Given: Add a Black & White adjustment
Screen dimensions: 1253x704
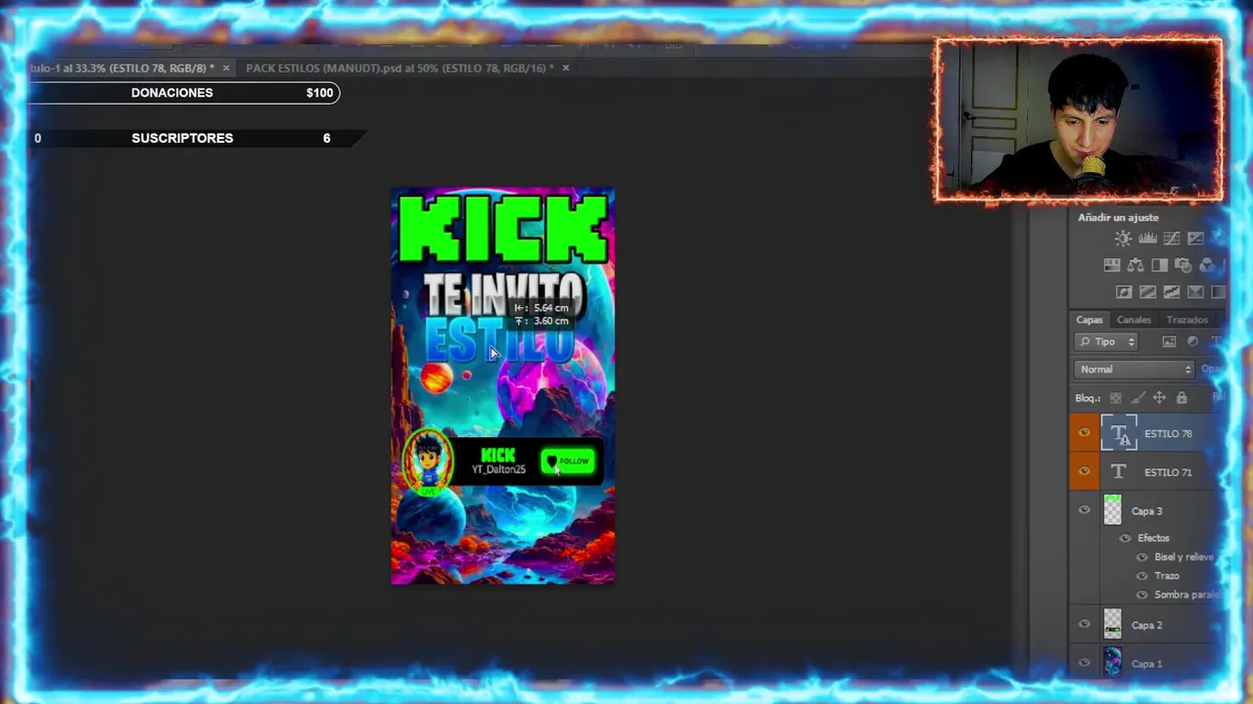Looking at the screenshot, I should (x=1159, y=265).
